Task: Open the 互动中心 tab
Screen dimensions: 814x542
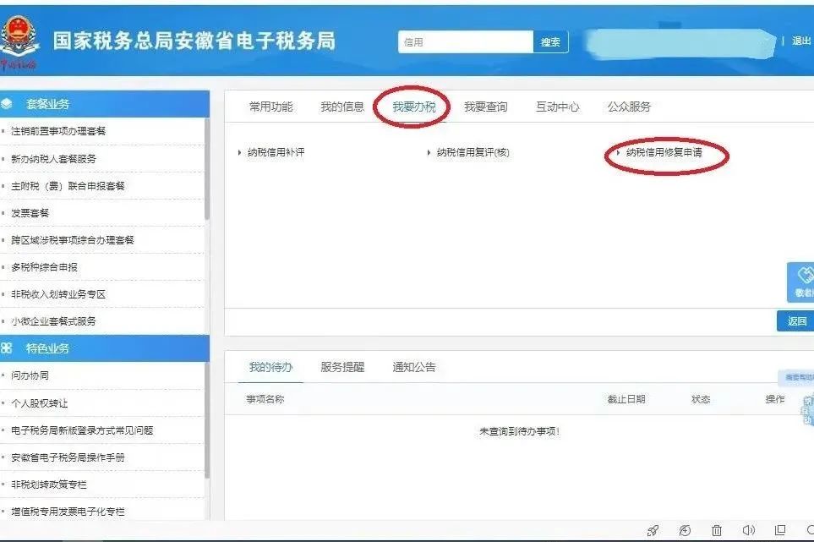Action: 558,107
